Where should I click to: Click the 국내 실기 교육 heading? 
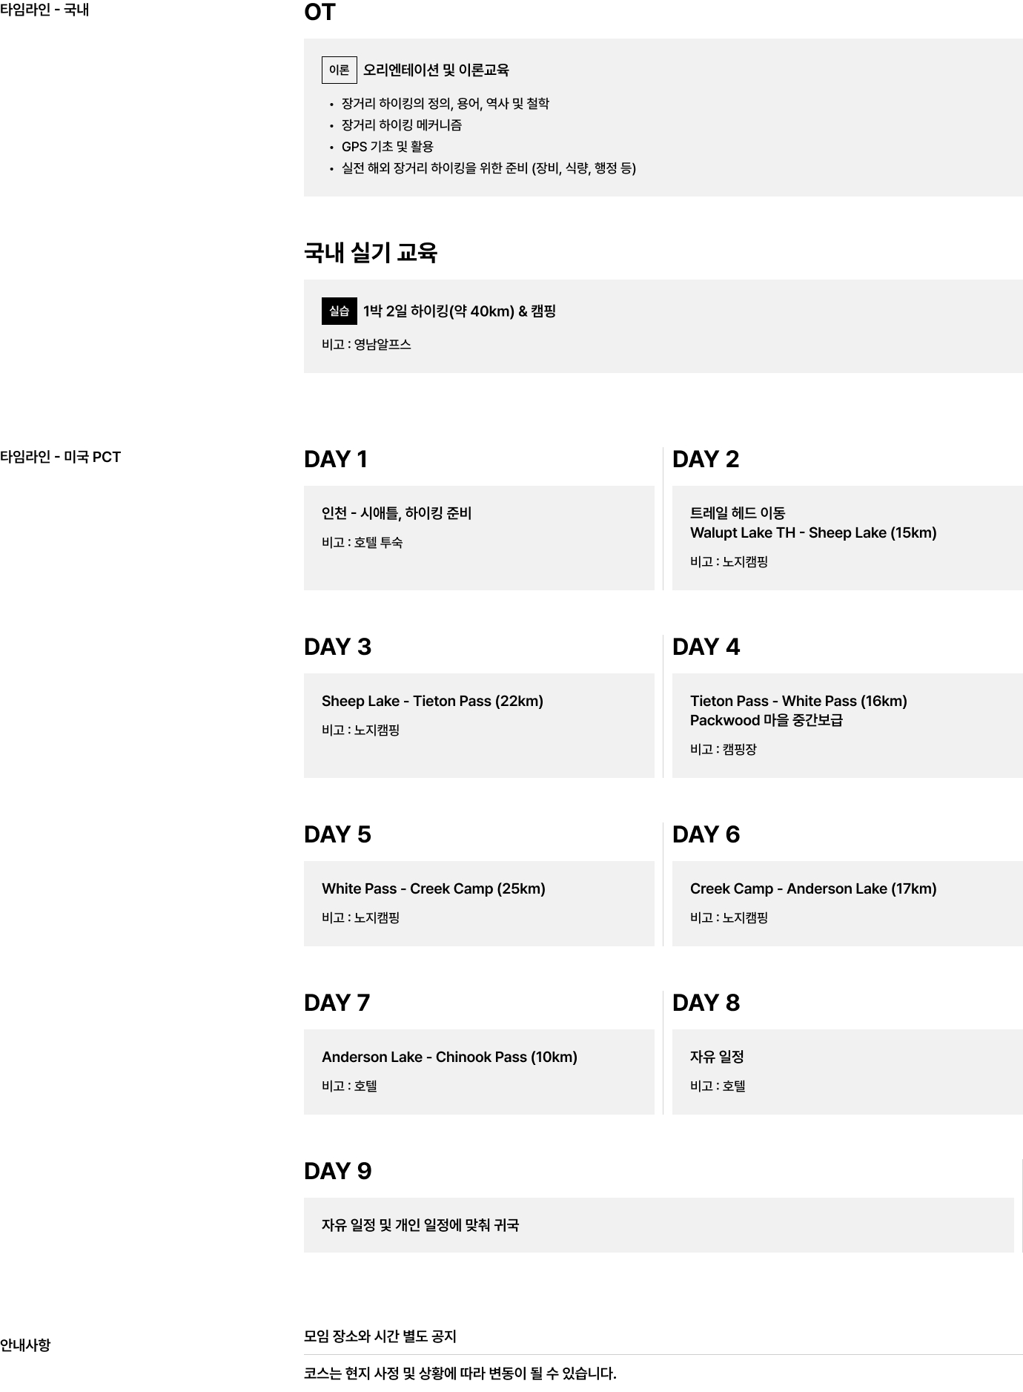coord(371,253)
